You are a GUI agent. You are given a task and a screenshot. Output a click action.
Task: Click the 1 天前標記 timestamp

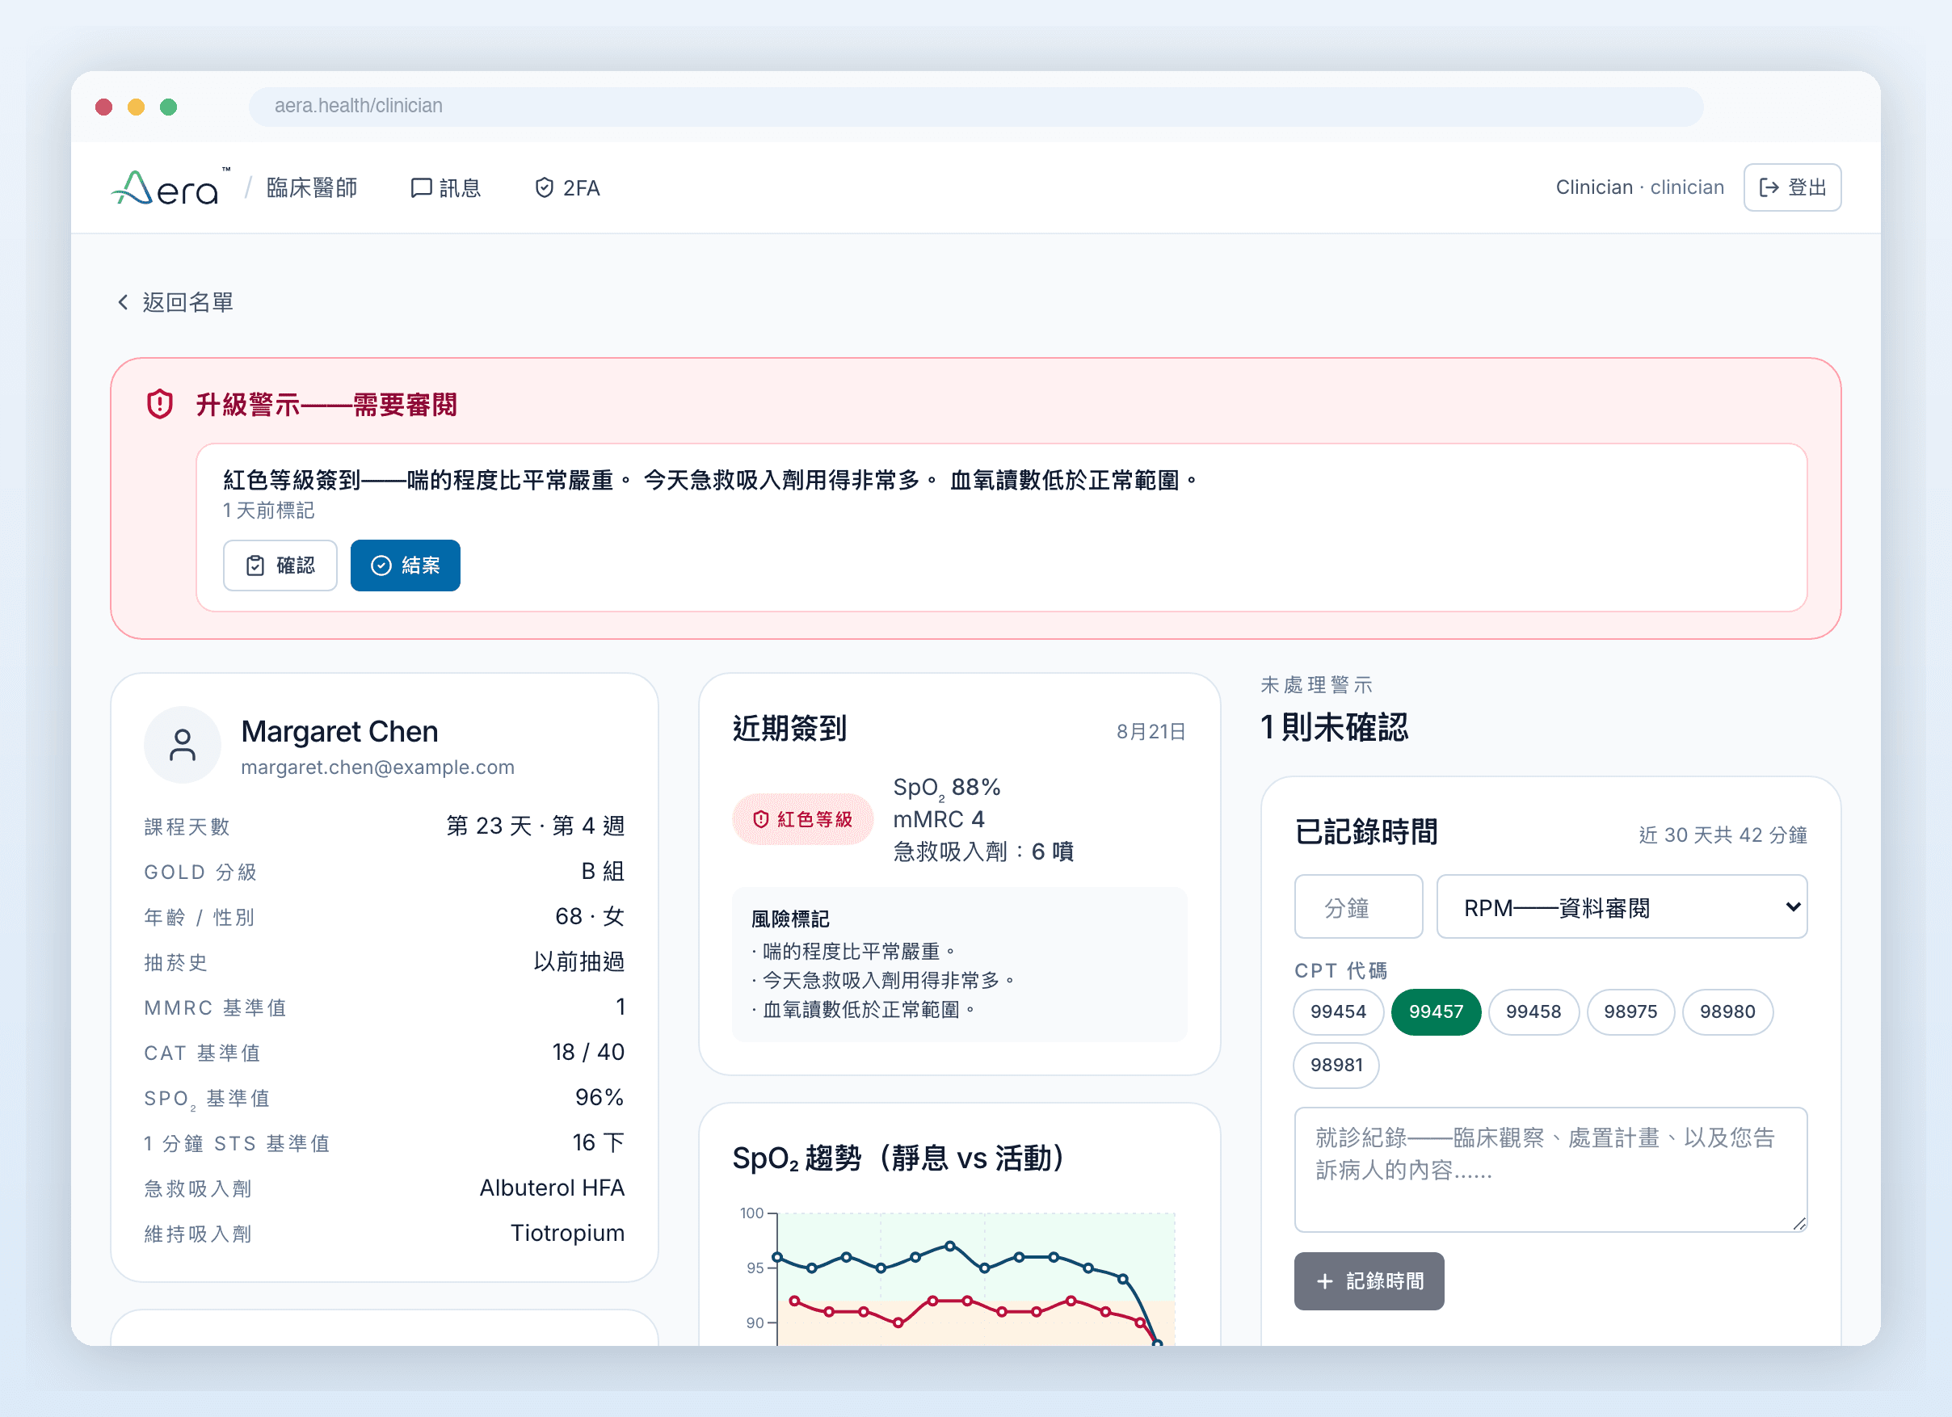268,511
